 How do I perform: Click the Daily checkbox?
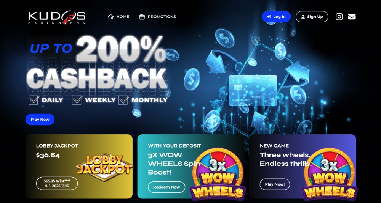point(34,100)
